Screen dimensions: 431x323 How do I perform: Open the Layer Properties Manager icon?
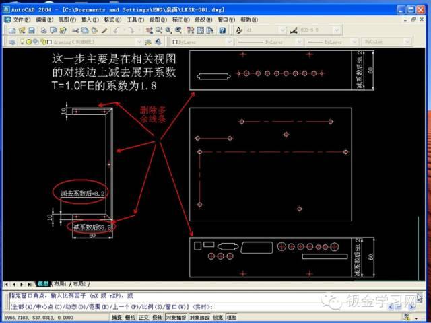click(12, 42)
